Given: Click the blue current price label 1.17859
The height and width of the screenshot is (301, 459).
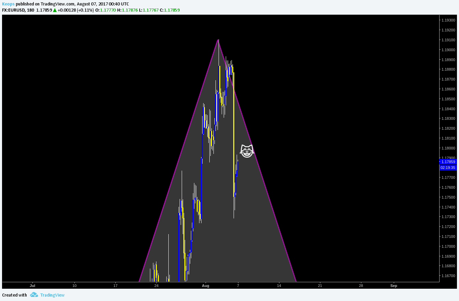Looking at the screenshot, I should [x=447, y=162].
